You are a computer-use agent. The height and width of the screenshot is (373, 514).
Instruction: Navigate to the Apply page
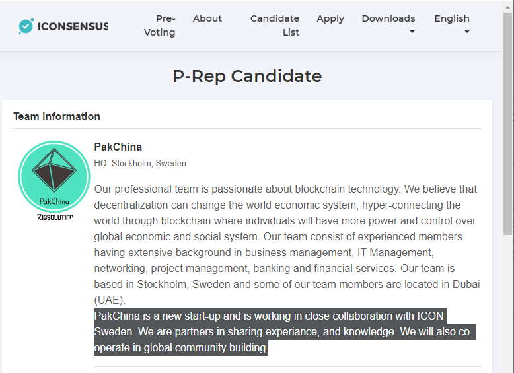pos(330,18)
